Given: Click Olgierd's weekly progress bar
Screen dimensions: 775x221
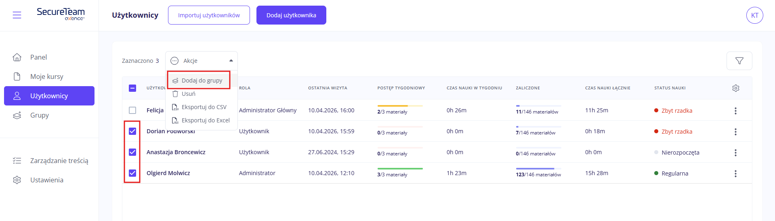Looking at the screenshot, I should 400,169.
